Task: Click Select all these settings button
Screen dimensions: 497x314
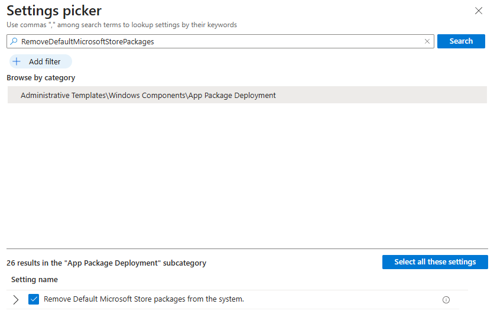Action: pyautogui.click(x=435, y=262)
